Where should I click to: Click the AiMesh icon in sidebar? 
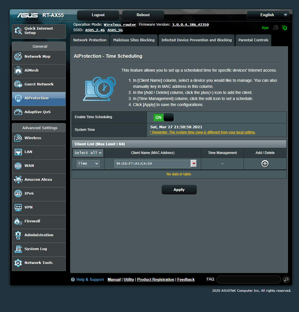click(x=18, y=70)
